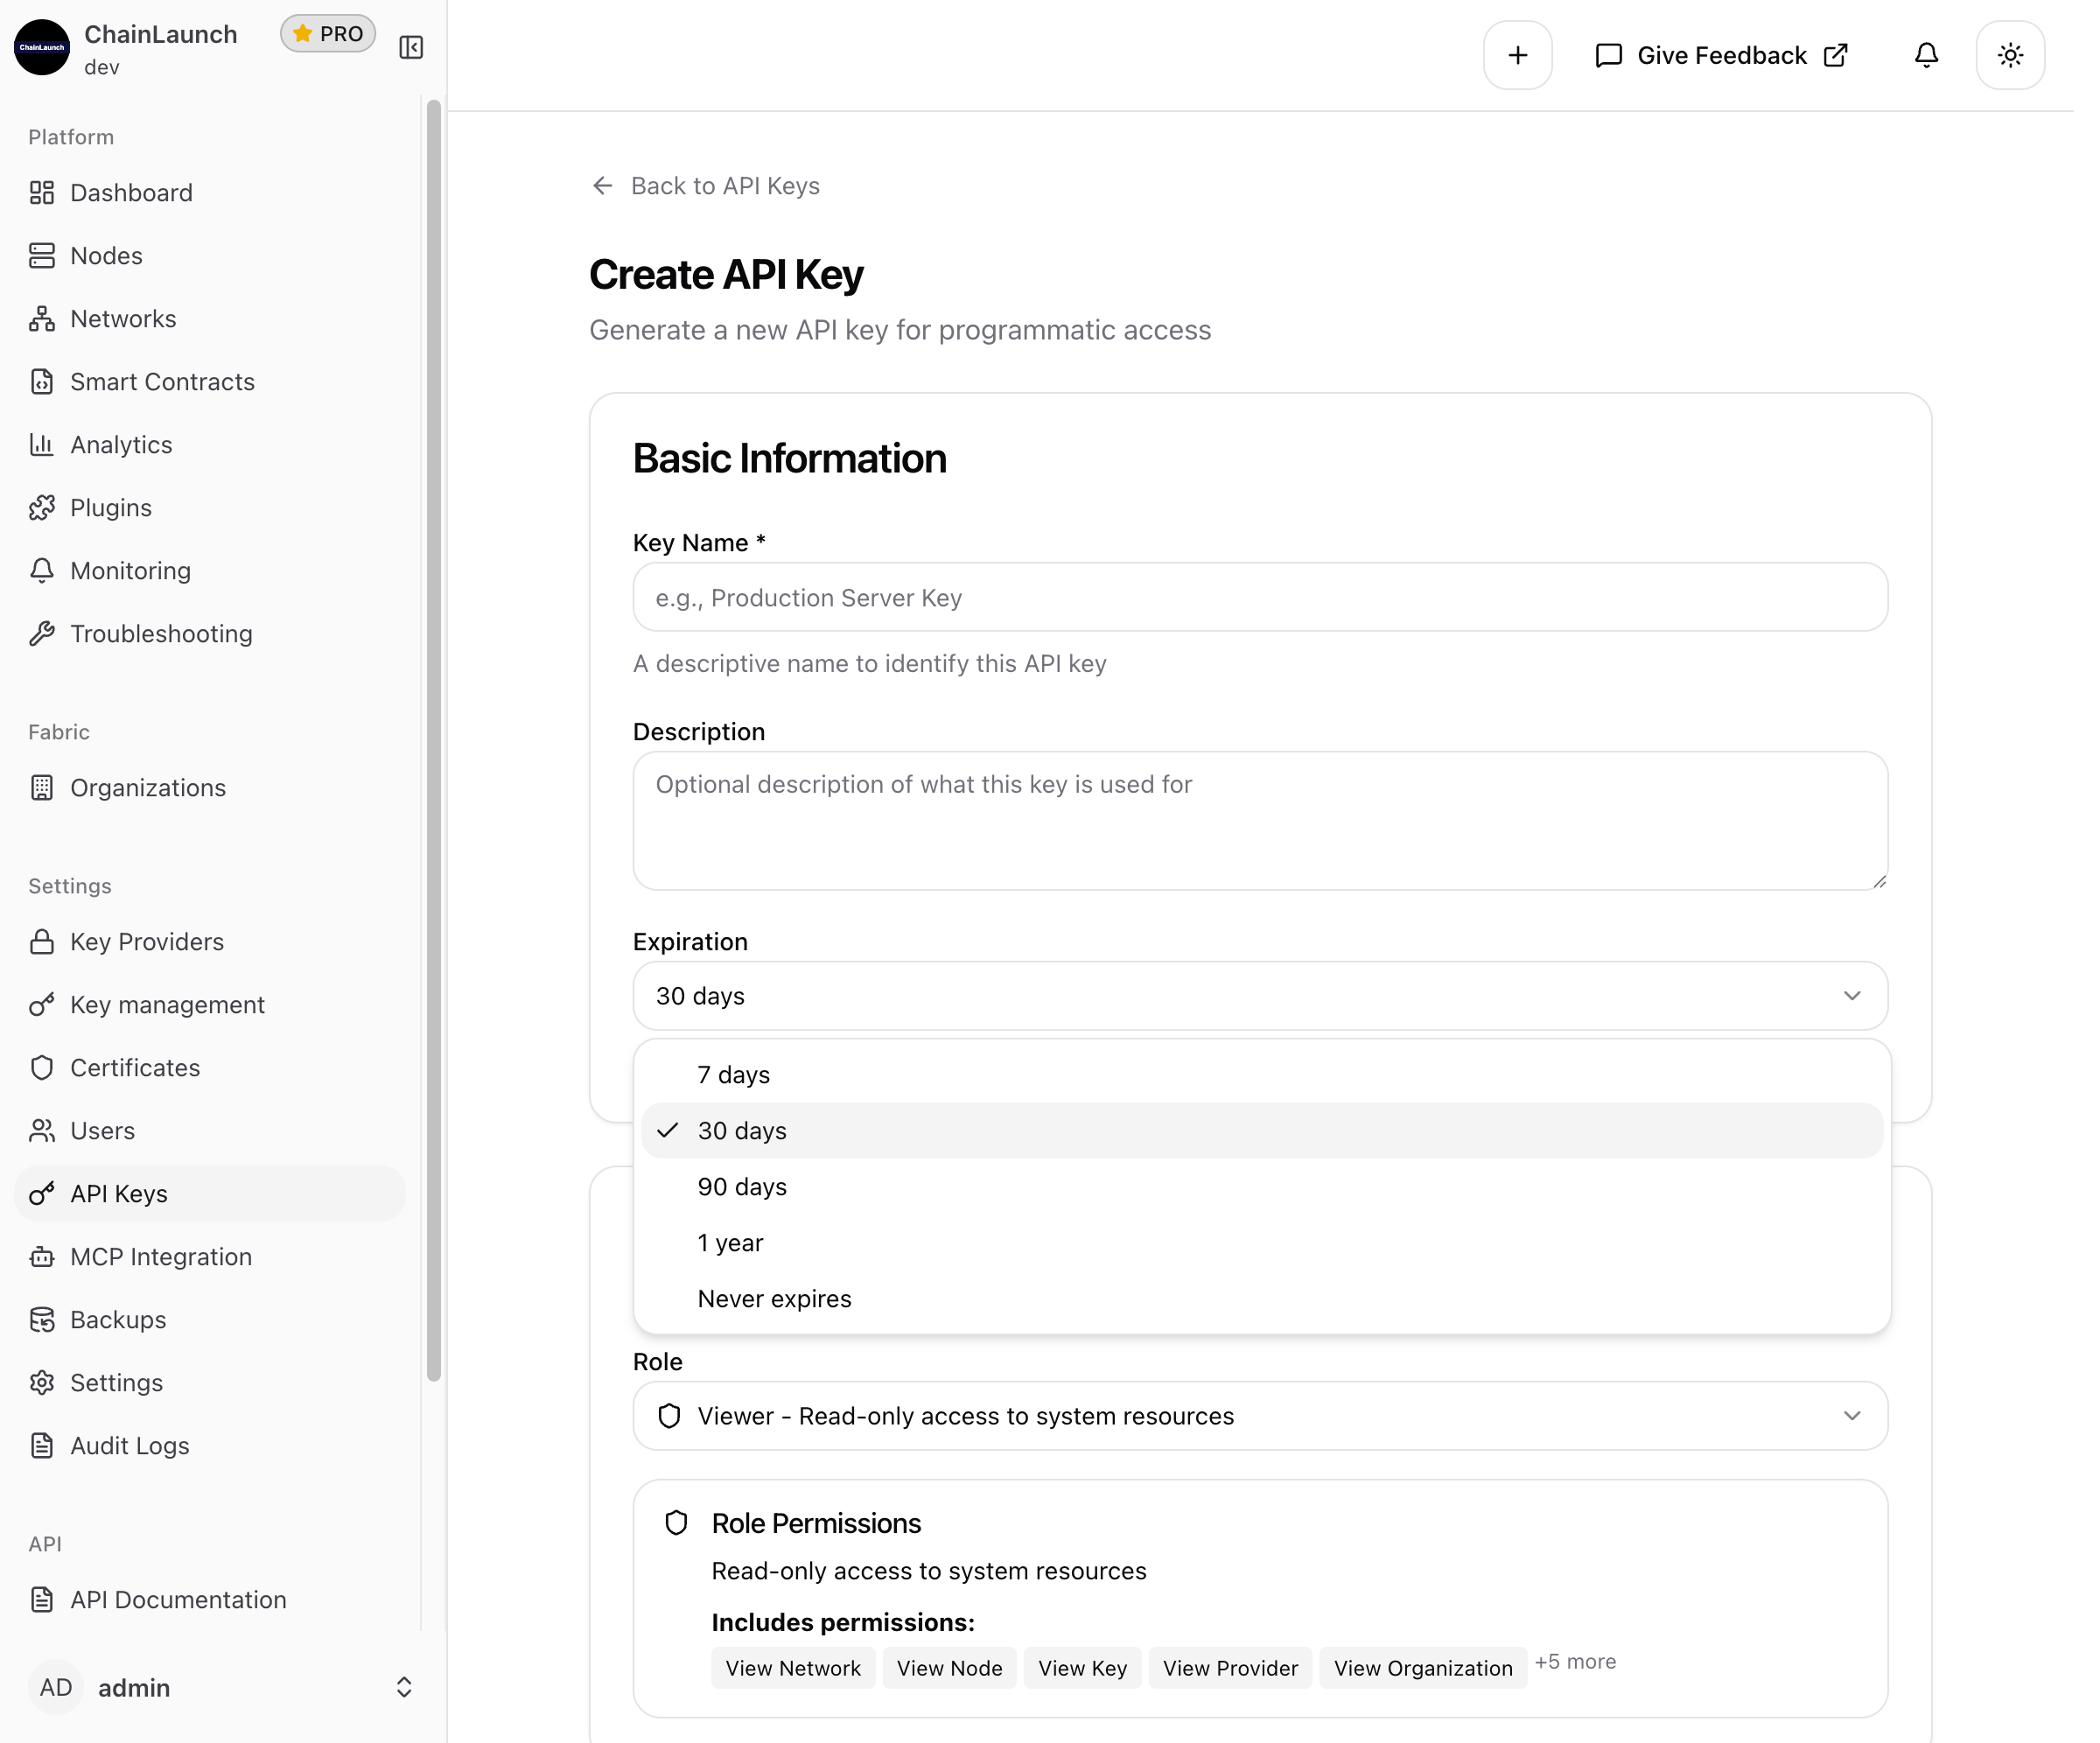
Task: Click Give Feedback link
Action: (x=1721, y=55)
